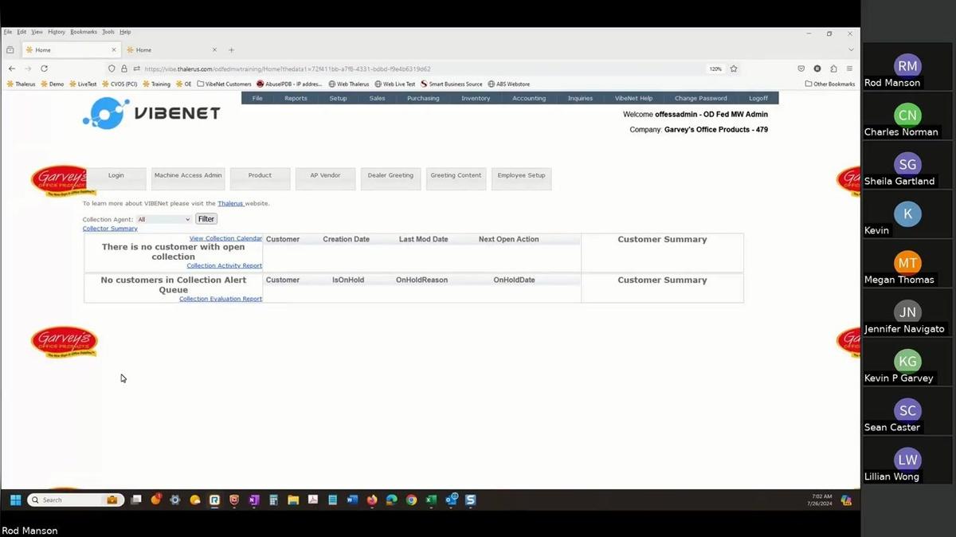Expand the Collection Agent dropdown
The width and height of the screenshot is (956, 537).
(x=164, y=219)
